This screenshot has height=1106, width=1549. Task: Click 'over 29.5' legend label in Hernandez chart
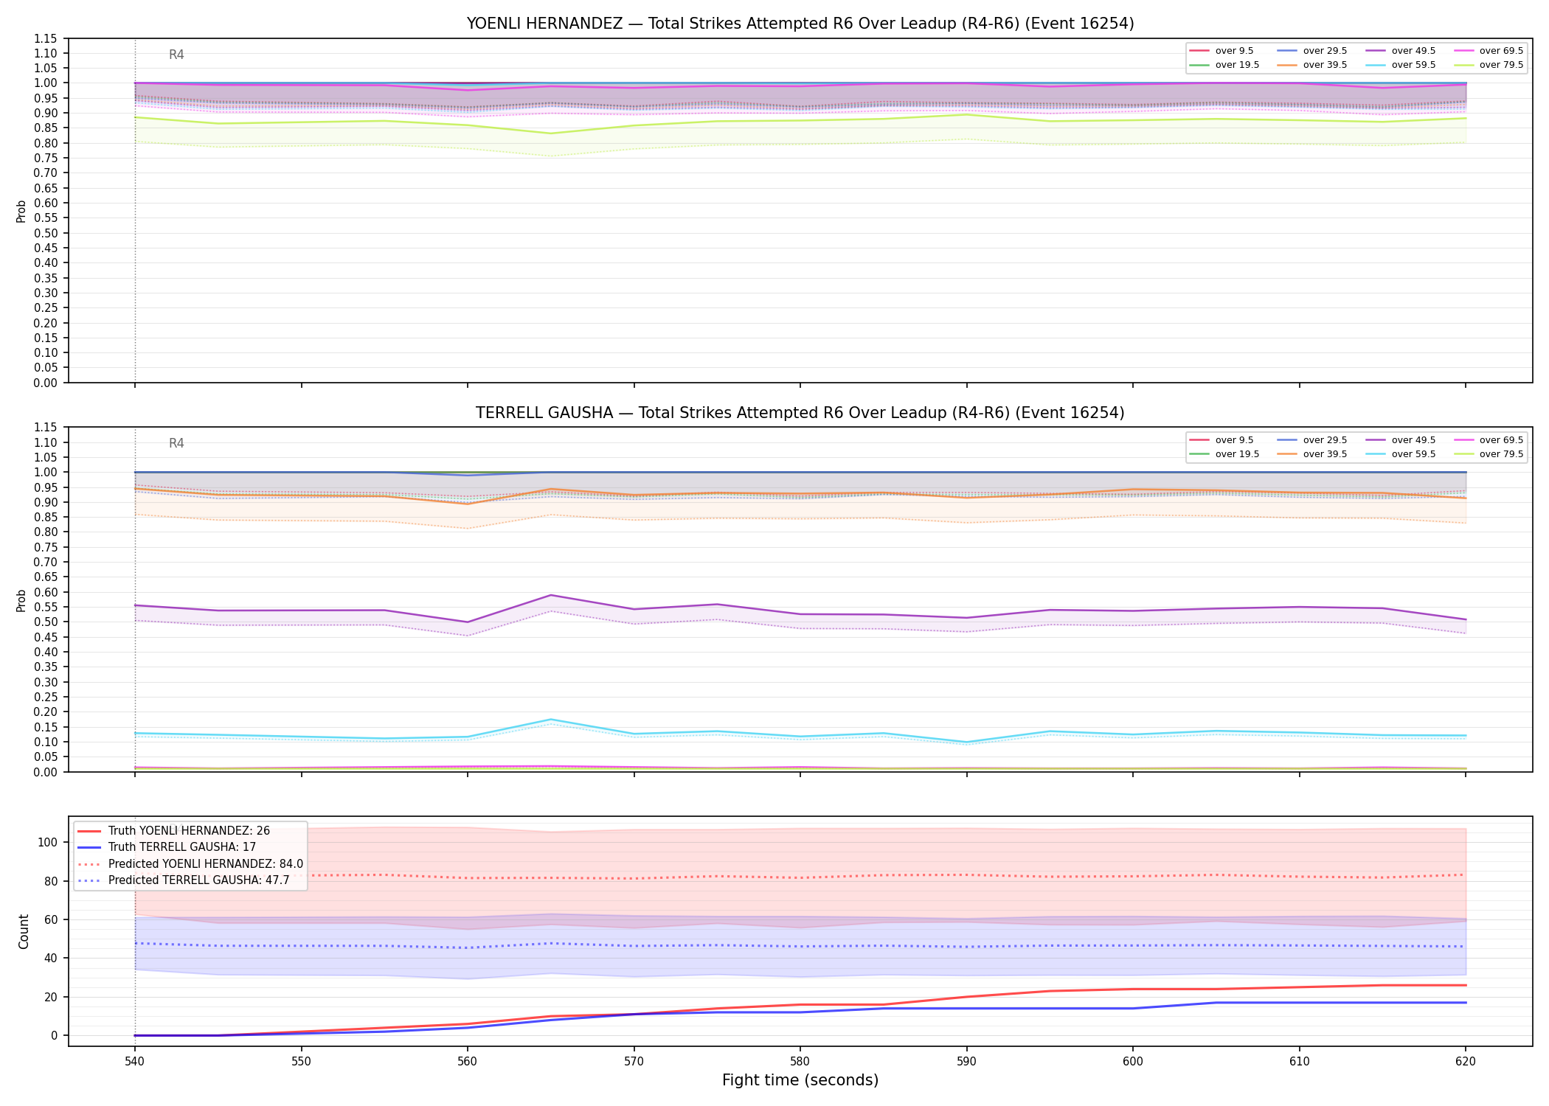1326,51
